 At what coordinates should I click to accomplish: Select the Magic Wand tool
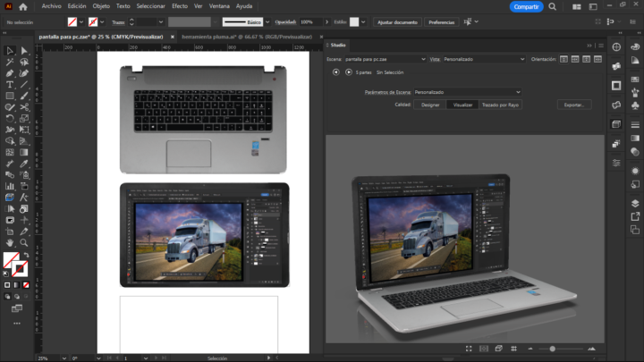click(10, 62)
